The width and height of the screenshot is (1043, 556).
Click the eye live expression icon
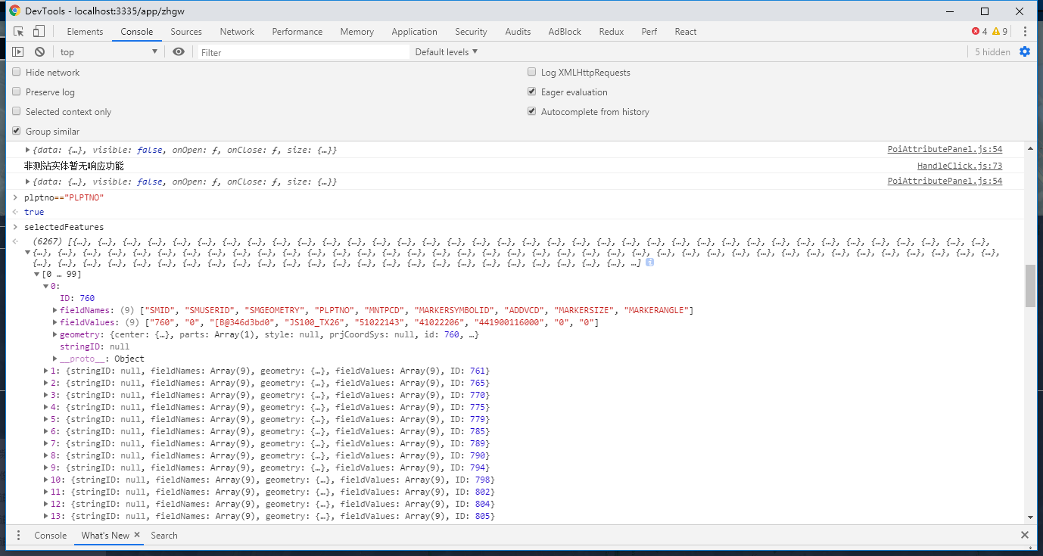[179, 52]
